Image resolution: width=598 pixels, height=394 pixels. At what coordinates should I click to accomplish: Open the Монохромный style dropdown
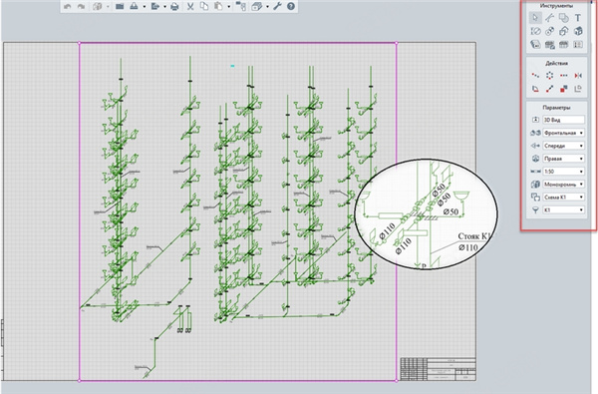pos(564,185)
